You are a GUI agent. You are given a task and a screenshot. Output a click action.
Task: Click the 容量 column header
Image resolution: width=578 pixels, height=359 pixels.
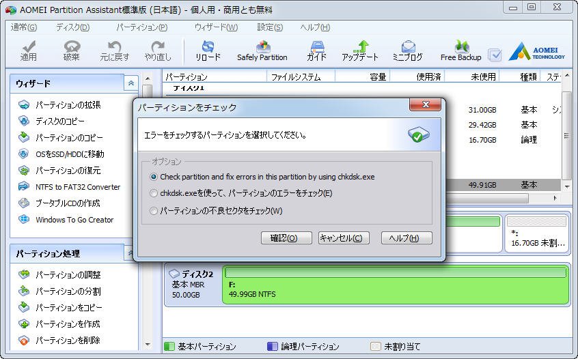coord(362,76)
